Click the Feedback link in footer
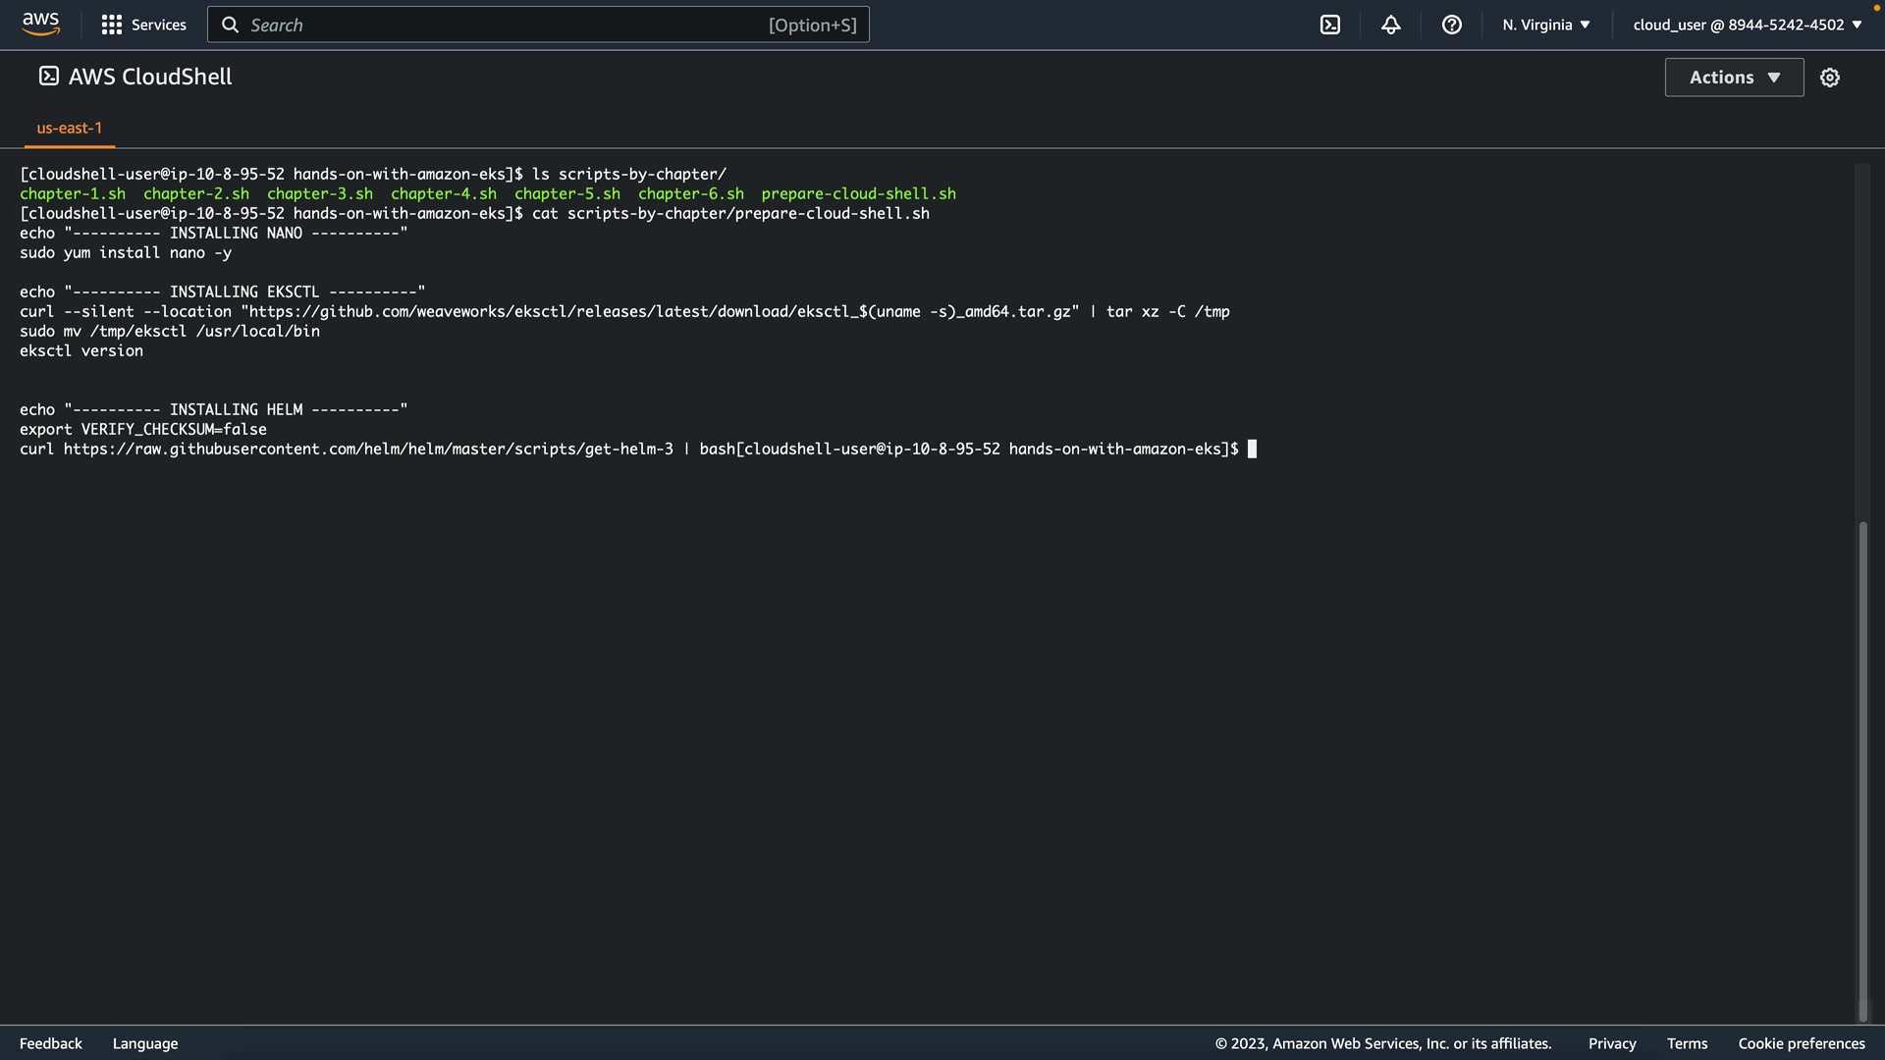Viewport: 1885px width, 1060px height. (x=51, y=1043)
